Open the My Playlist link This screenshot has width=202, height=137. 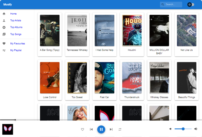[x=16, y=50]
